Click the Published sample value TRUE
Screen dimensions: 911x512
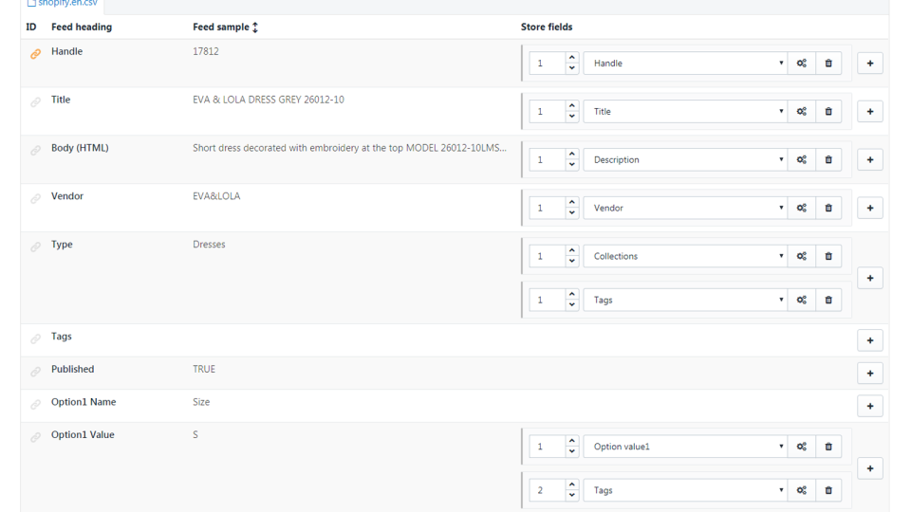(x=204, y=369)
